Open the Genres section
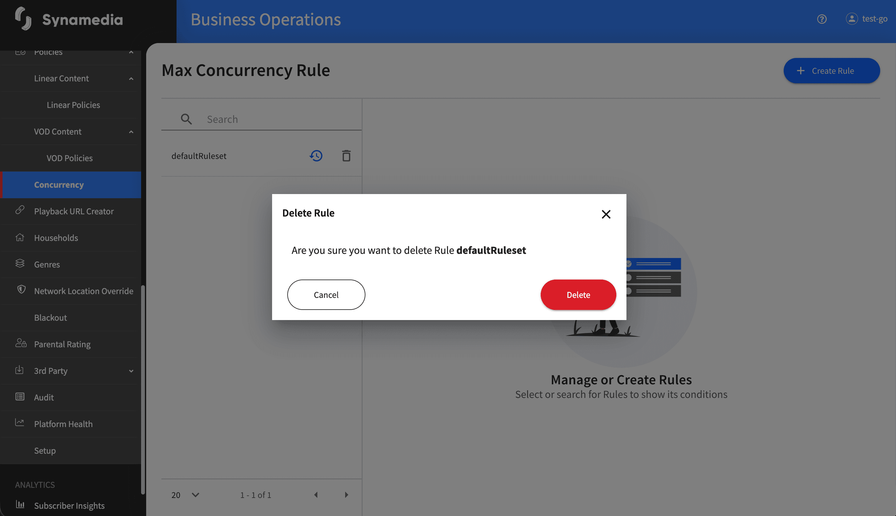Viewport: 896px width, 516px height. [47, 264]
